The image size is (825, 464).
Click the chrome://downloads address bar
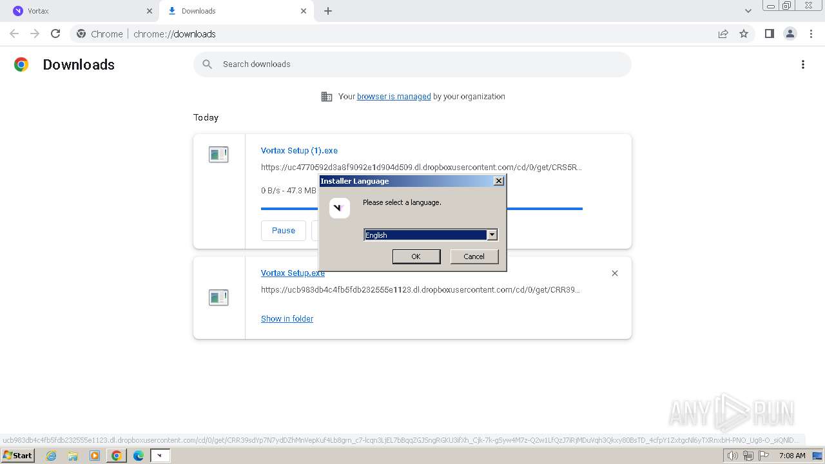412,34
